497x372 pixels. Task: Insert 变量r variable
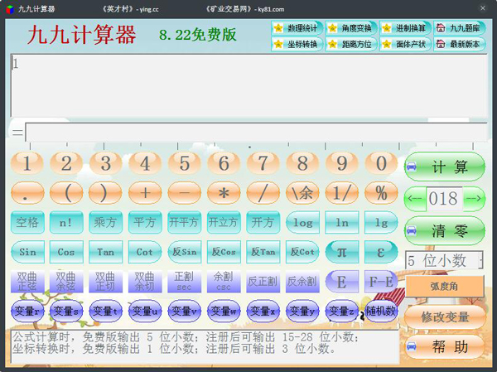tap(27, 311)
